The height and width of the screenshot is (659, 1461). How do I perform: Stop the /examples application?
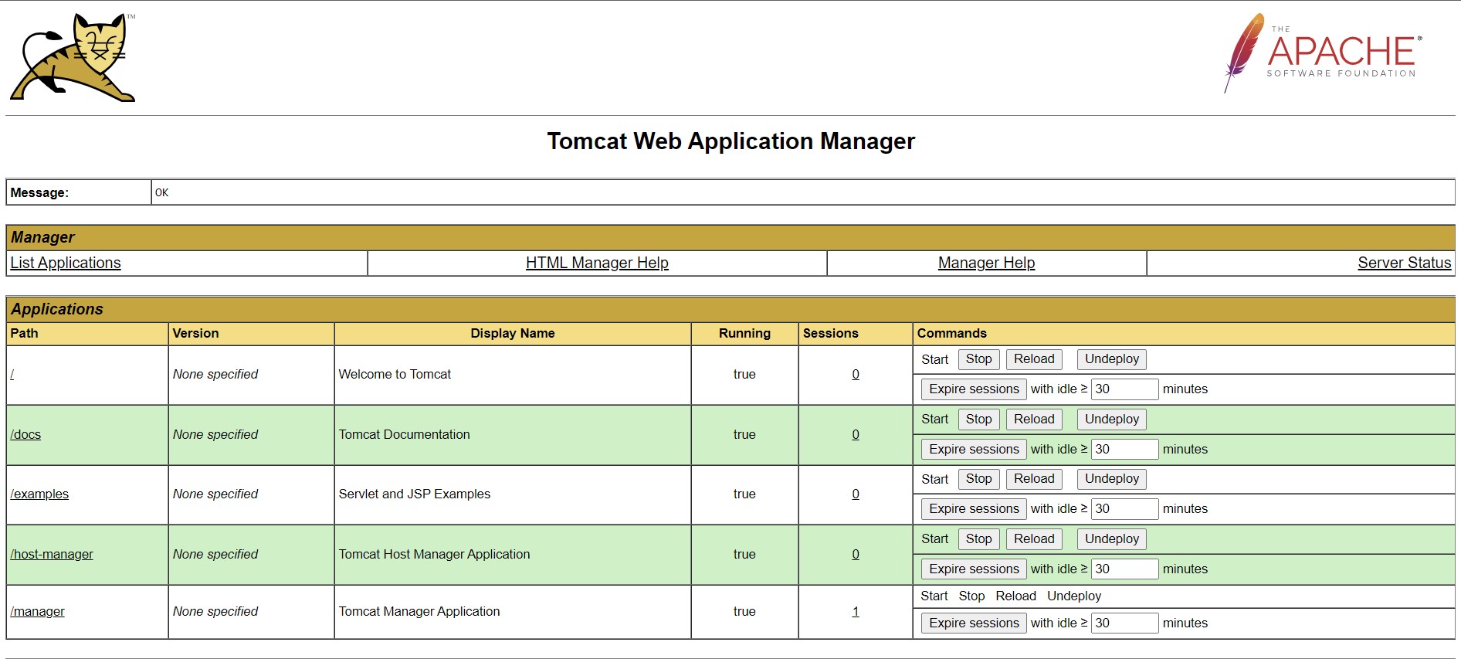(978, 479)
